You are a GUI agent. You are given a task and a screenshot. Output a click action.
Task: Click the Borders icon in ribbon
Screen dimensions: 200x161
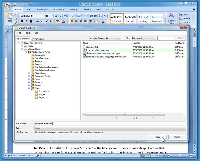(103, 21)
